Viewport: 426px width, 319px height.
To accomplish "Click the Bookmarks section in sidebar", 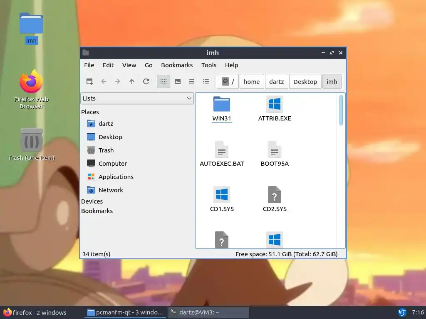I will (97, 211).
